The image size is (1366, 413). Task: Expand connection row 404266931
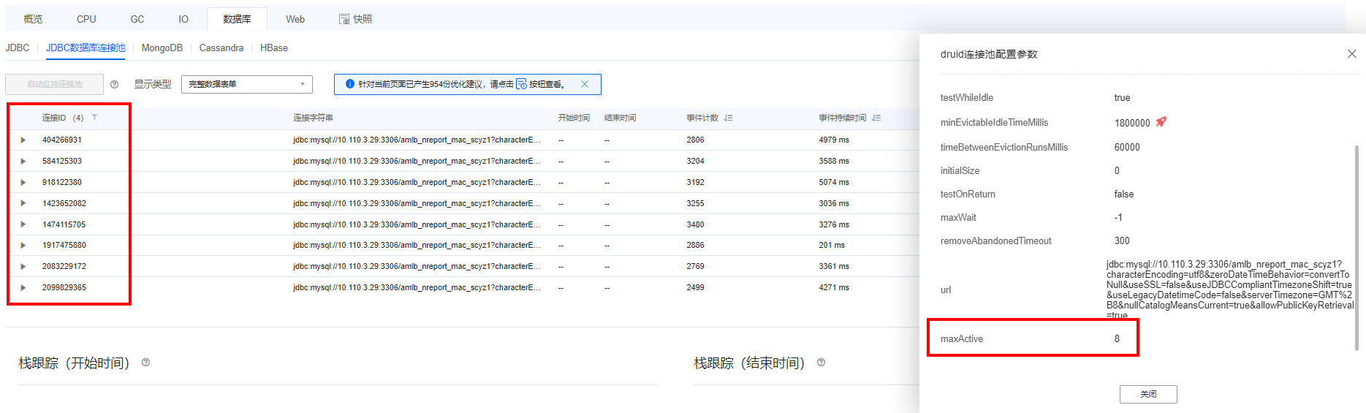point(23,140)
